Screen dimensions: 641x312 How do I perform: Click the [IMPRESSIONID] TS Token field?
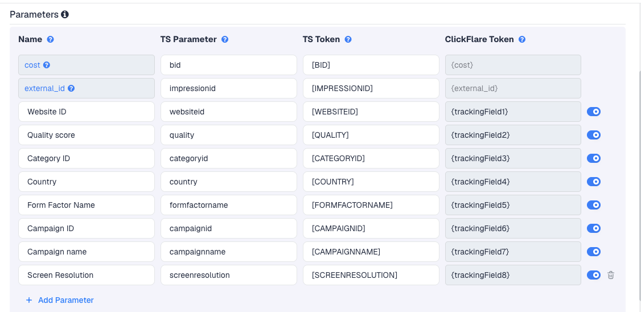(x=371, y=88)
